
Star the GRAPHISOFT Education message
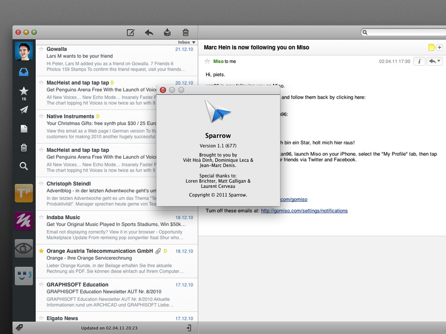click(41, 284)
